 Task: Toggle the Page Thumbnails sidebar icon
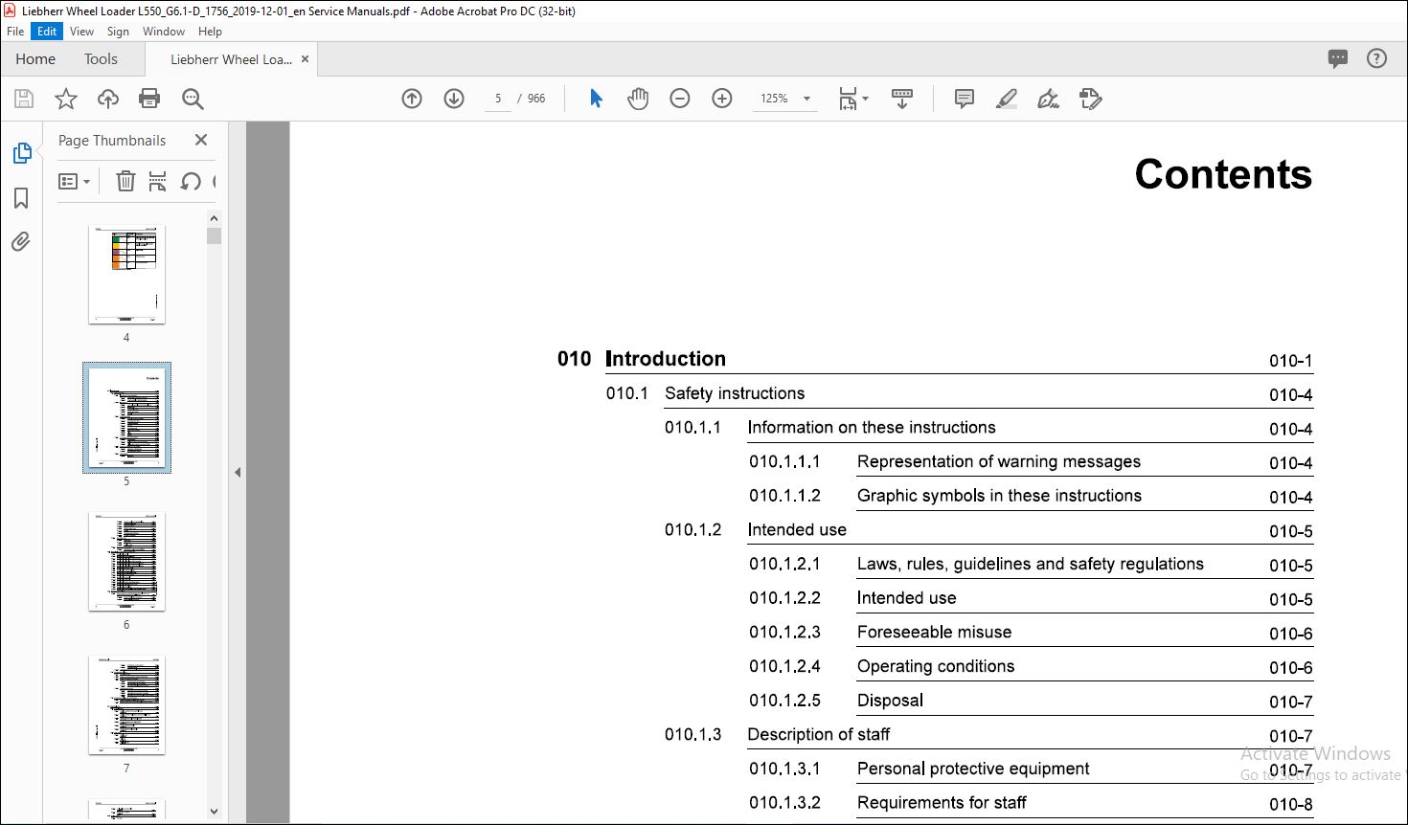(22, 153)
